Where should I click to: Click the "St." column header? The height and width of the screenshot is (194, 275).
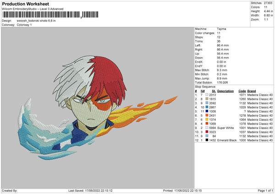coord(214,91)
